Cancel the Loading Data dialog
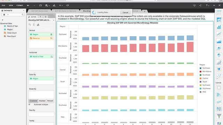This screenshot has width=223, height=125. (x=125, y=12)
